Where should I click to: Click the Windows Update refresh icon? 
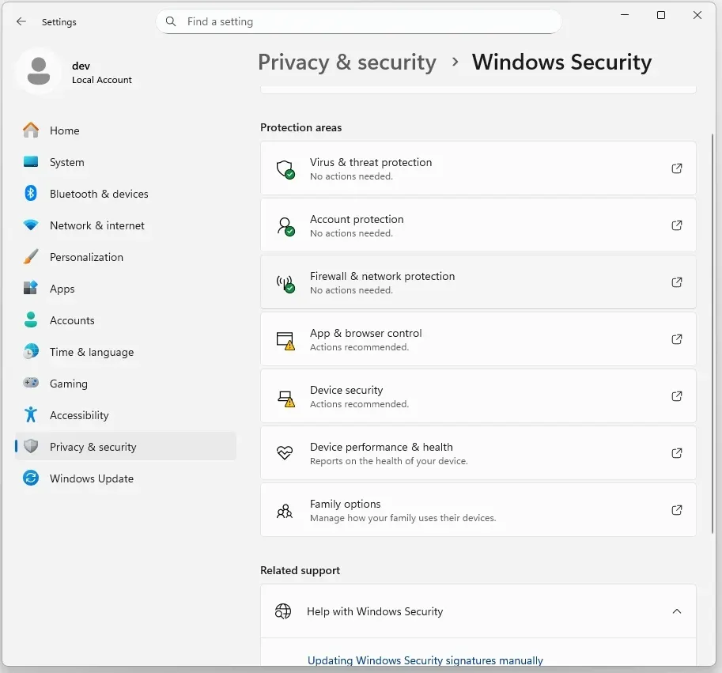[31, 478]
